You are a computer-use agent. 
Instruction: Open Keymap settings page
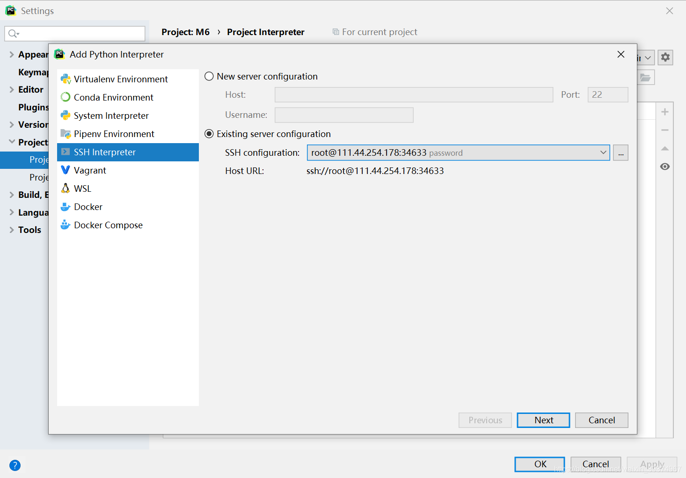33,72
